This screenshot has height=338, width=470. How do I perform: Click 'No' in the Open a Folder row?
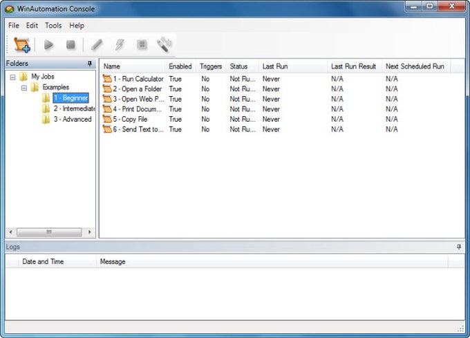(x=205, y=89)
